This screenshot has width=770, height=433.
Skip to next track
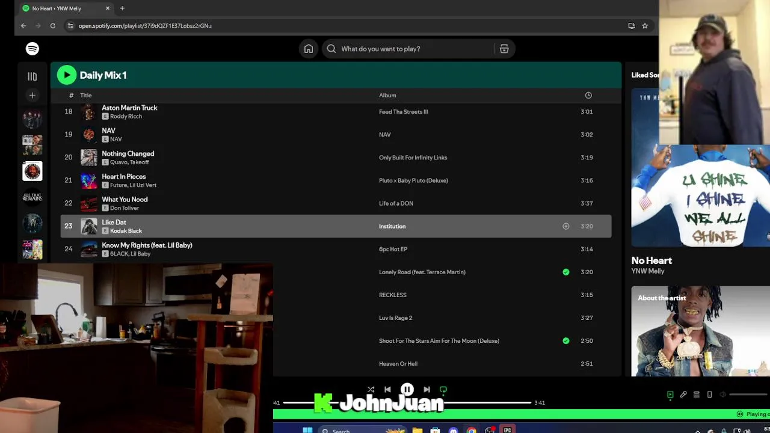point(427,390)
